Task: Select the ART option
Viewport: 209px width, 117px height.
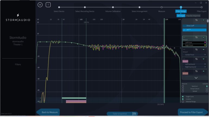Action: coord(194,30)
